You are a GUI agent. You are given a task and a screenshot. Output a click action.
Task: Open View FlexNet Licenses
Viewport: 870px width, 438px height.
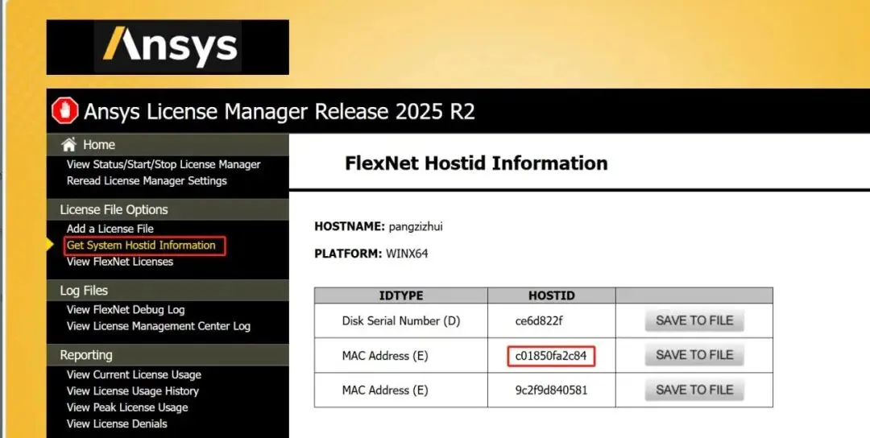pos(120,262)
